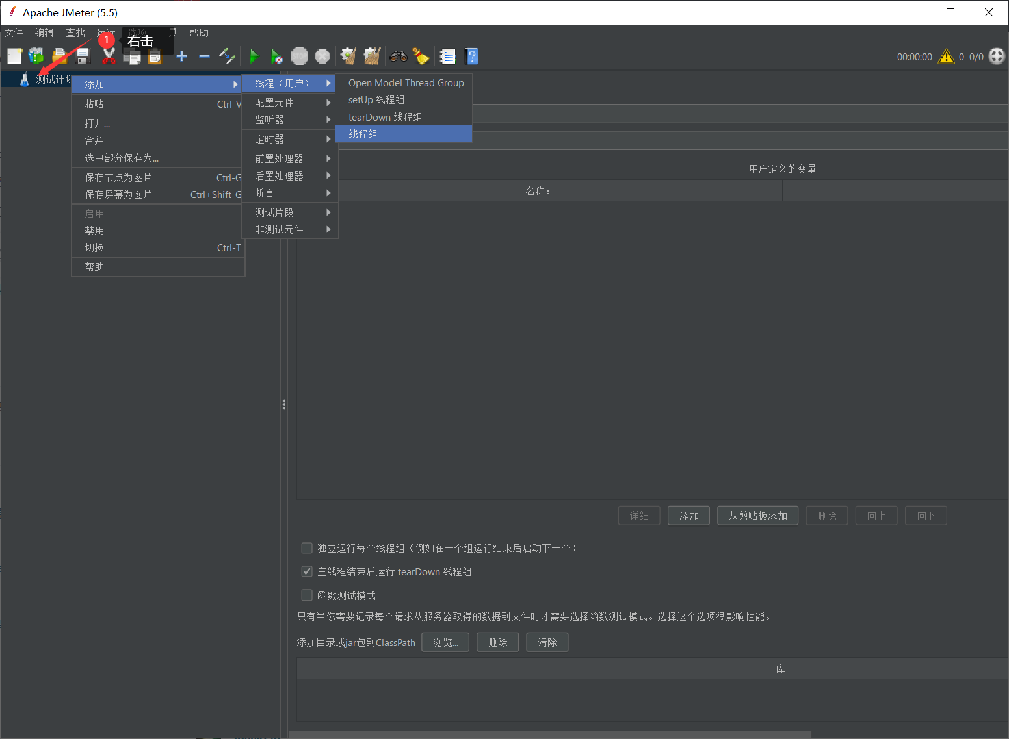Click 保存屏幕为图片 menu entry
Image resolution: width=1009 pixels, height=739 pixels.
(x=157, y=194)
